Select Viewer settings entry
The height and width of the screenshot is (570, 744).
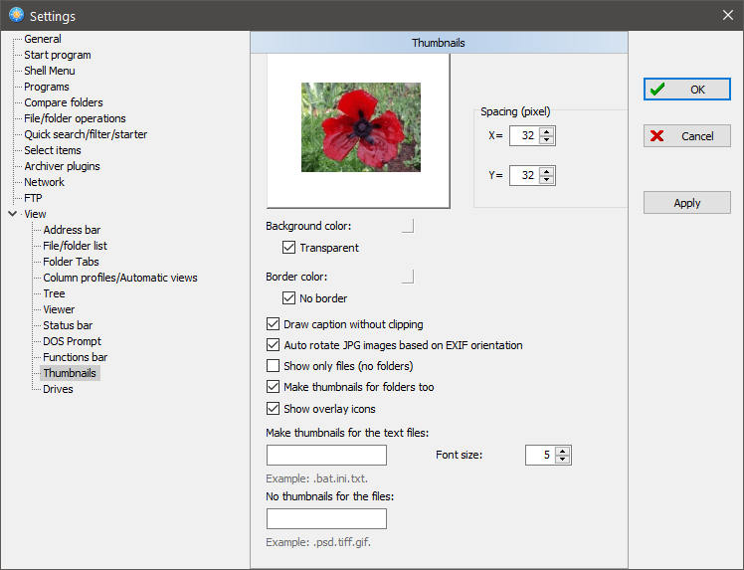(x=59, y=309)
